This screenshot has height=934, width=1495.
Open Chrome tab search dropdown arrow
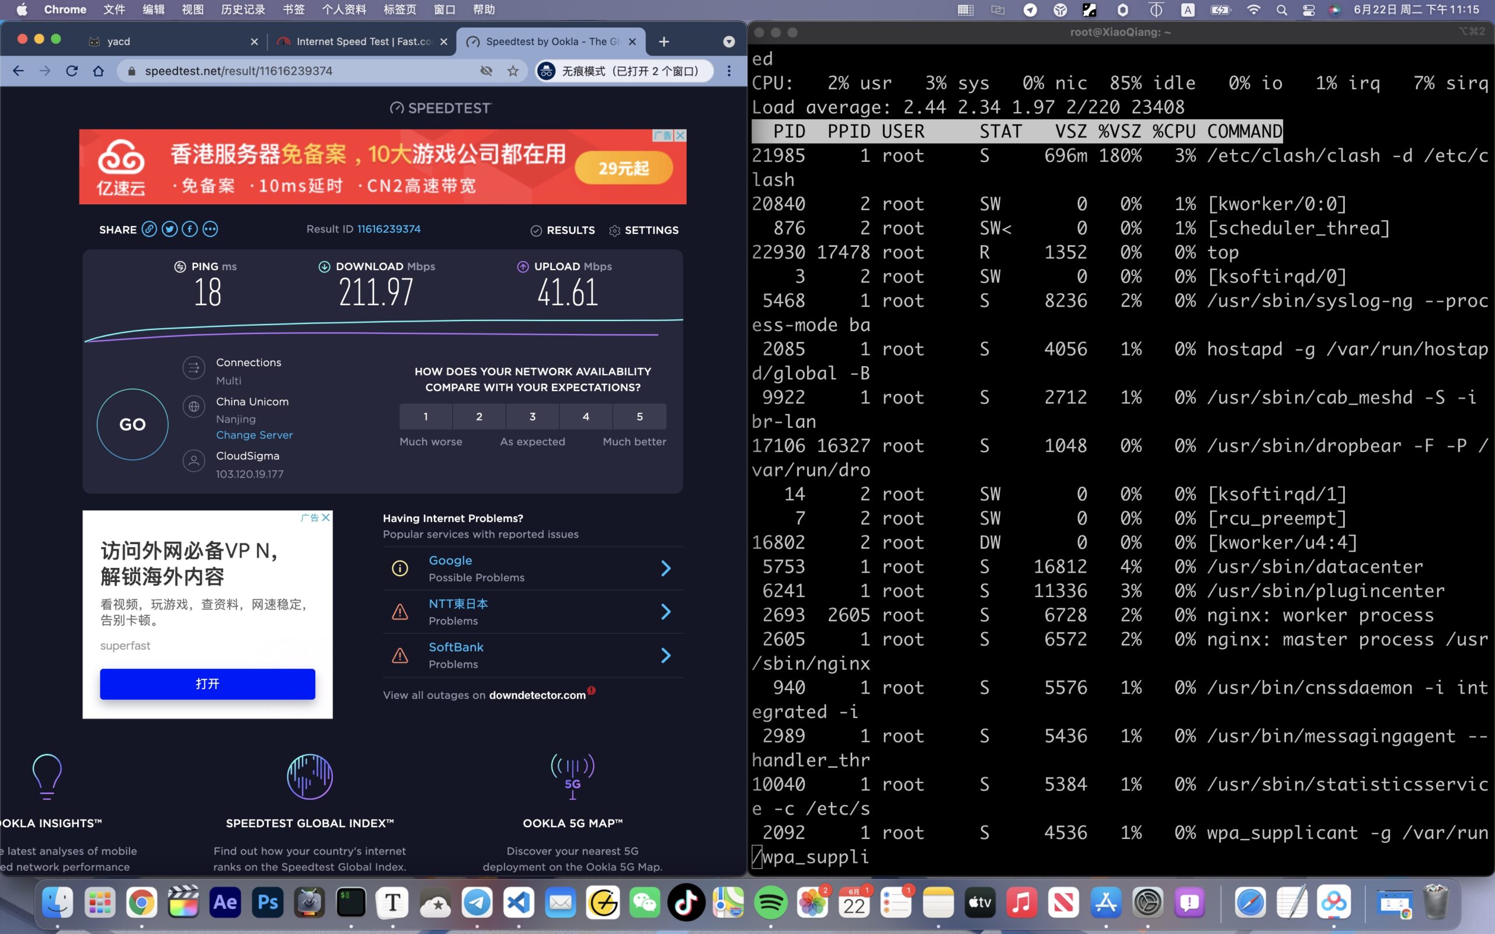(x=729, y=41)
